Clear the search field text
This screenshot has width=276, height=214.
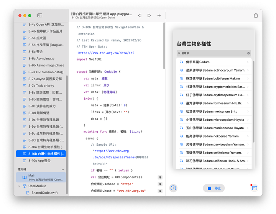click(248, 53)
